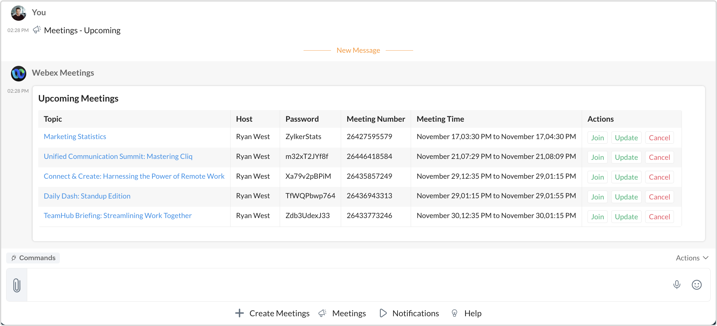Screen dimensions: 717x326
Task: Open TeamHub Briefing: Streamlining Work Together link
Action: [x=118, y=216]
